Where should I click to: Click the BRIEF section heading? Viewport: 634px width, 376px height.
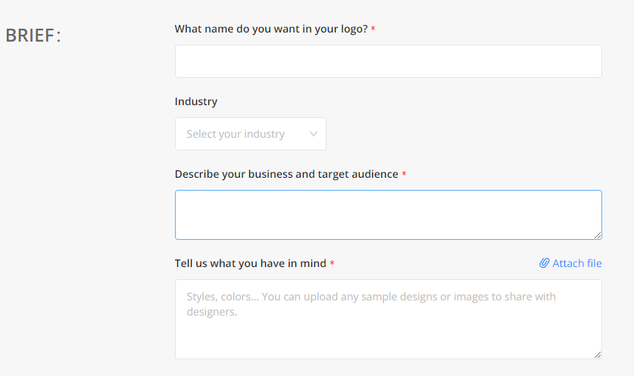[x=33, y=36]
